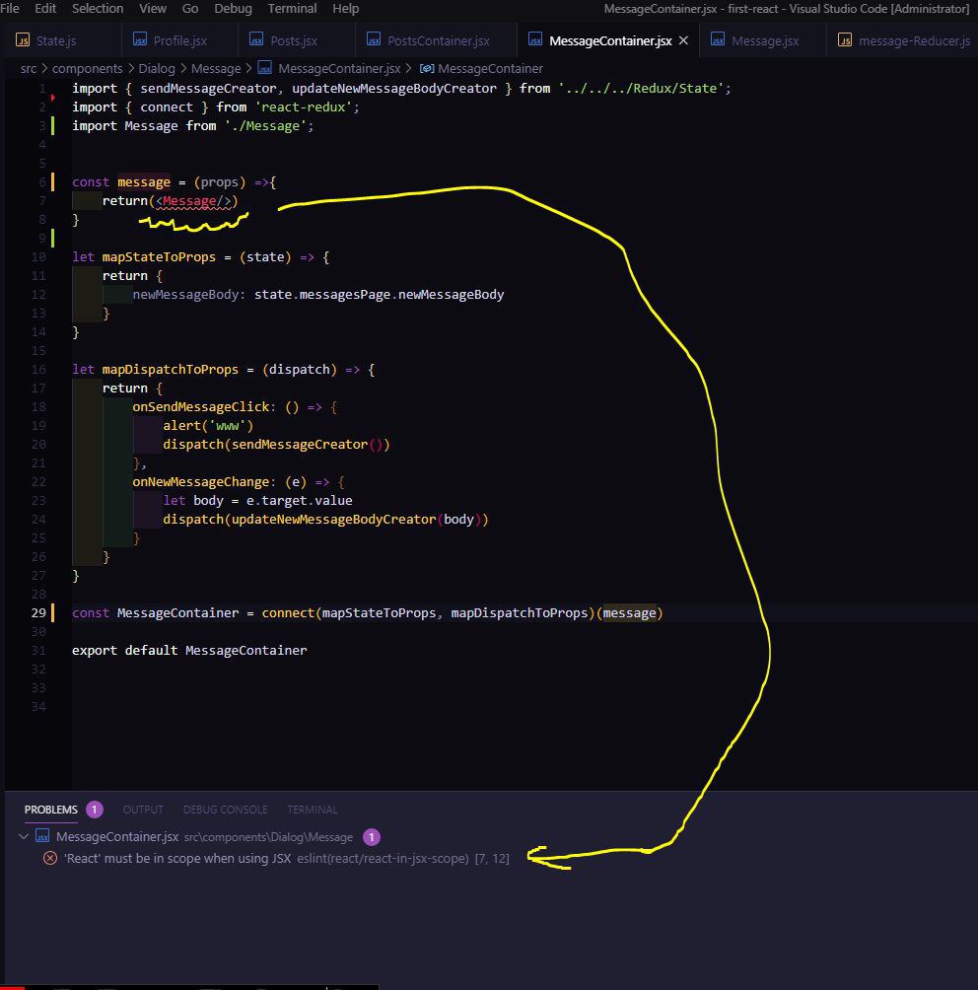
Task: Click sendMessageCreator call on line 20
Action: [x=300, y=445]
